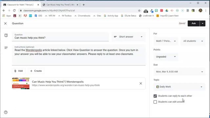210x118 pixels.
Task: Open the help question mark icon
Action: (x=6, y=112)
